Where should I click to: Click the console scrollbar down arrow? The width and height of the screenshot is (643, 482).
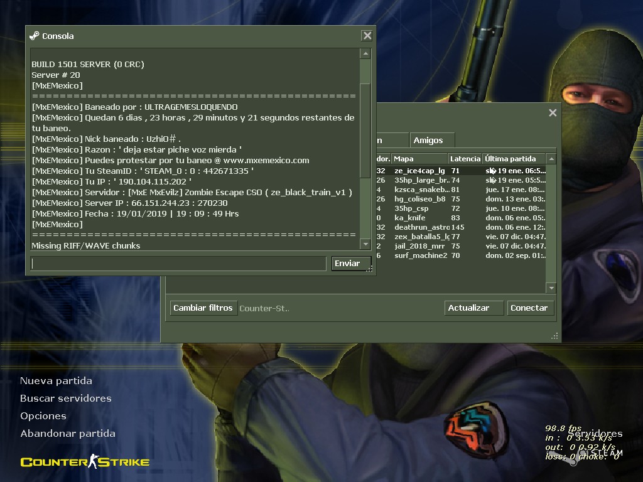(365, 244)
